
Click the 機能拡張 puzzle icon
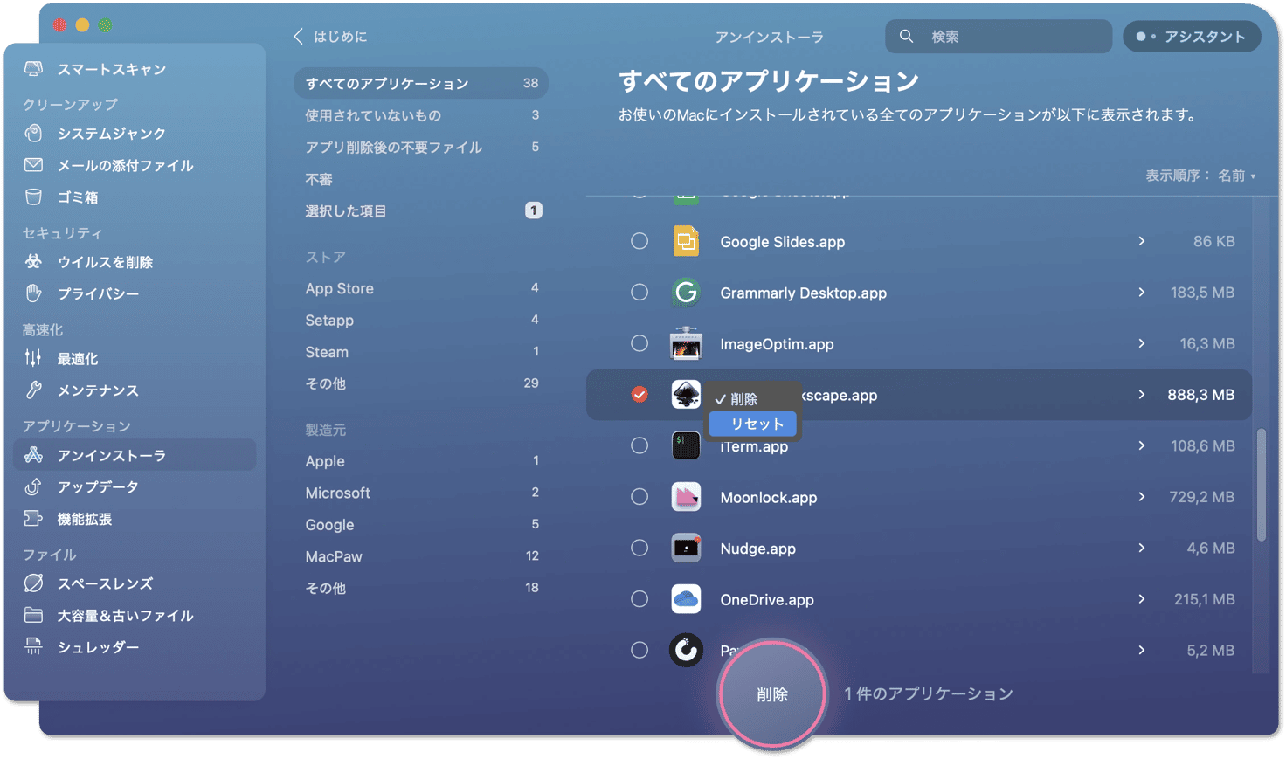(x=33, y=519)
